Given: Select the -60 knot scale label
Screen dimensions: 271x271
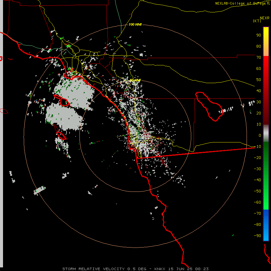Looking at the screenshot, I should point(257,202).
